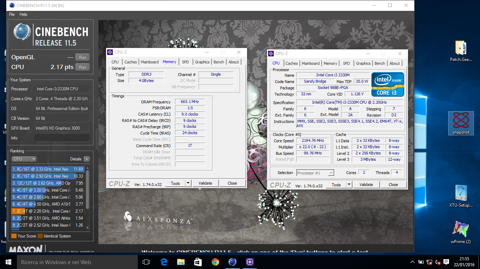Open Task View from the taskbar
Screen dimensions: 480x269
[146, 262]
